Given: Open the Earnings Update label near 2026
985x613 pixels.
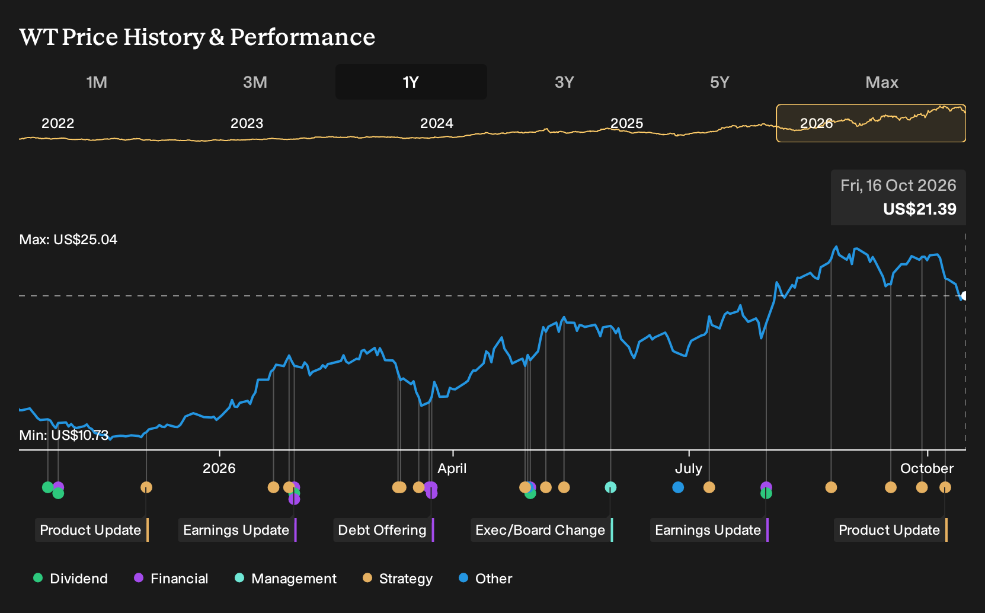Looking at the screenshot, I should coord(237,530).
